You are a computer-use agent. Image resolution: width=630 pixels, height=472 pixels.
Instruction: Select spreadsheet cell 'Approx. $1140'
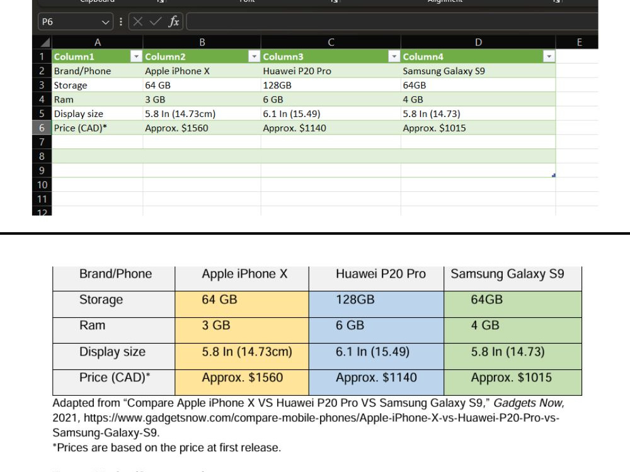click(x=331, y=128)
